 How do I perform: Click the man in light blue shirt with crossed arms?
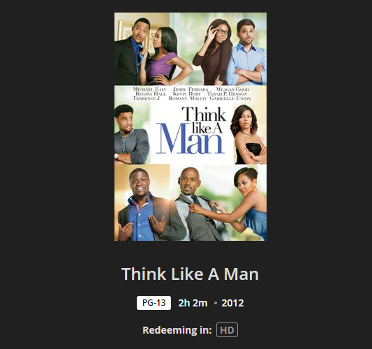coord(247,53)
